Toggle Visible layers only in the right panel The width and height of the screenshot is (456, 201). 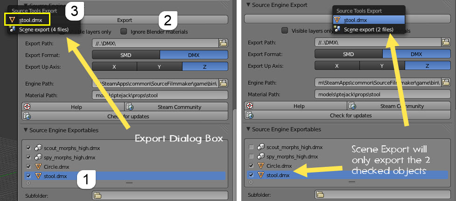point(285,30)
